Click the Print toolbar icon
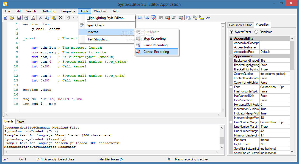 pos(26,18)
